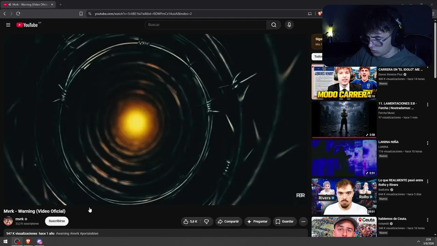Image resolution: width=437 pixels, height=246 pixels.
Task: Open the Fercha Music channel name
Action: [x=386, y=113]
